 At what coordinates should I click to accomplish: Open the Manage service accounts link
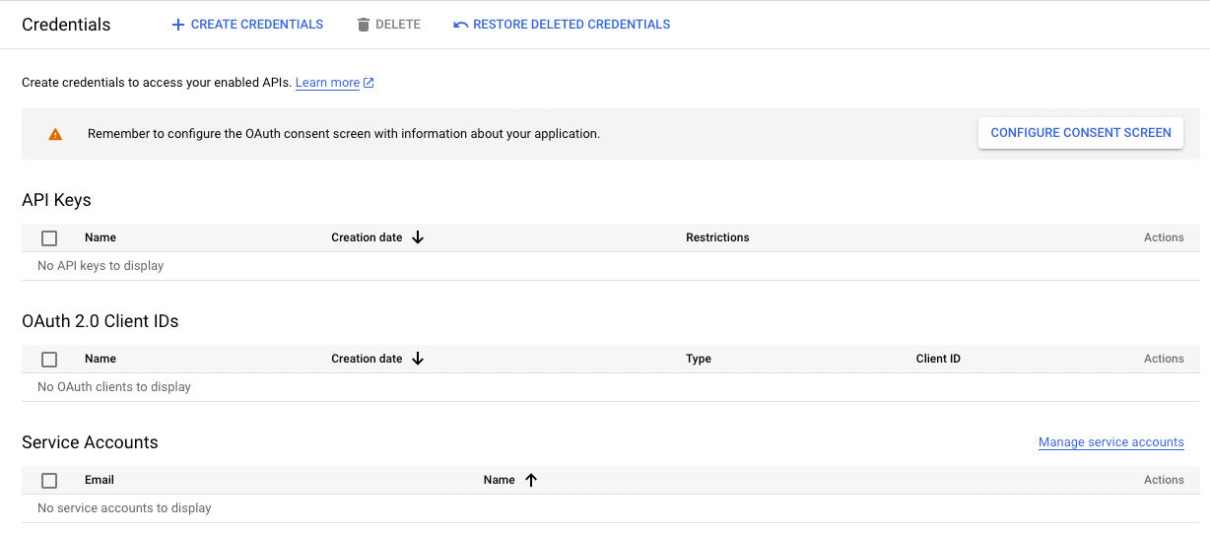pos(1110,442)
